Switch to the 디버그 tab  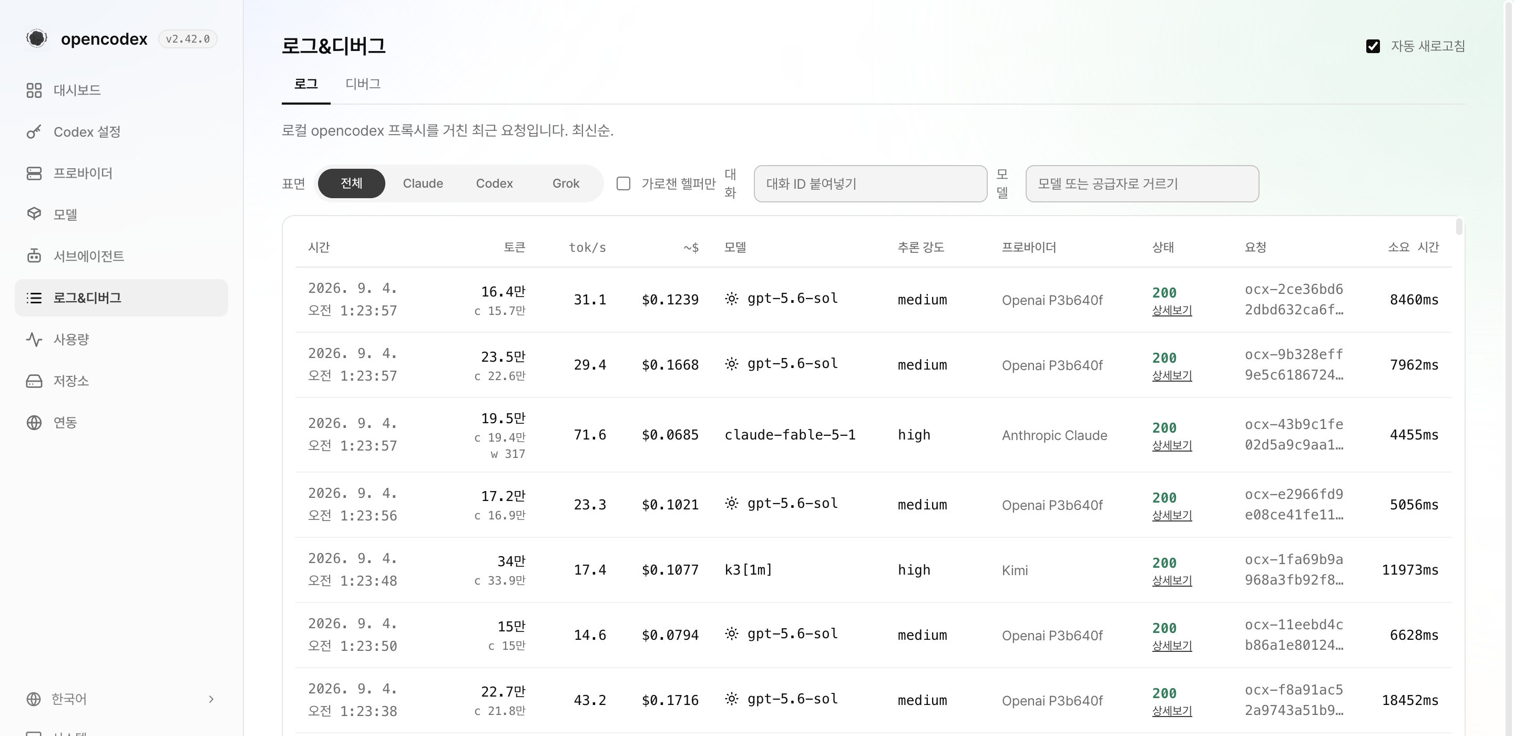point(363,84)
